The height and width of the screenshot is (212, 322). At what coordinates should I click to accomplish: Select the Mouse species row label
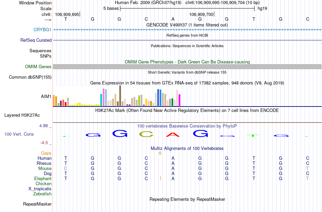click(45, 169)
